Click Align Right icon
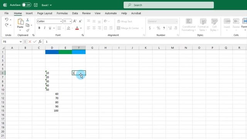 (100, 28)
